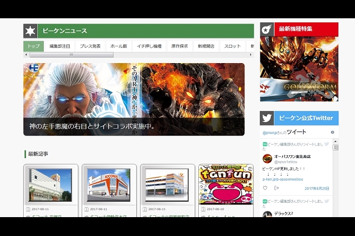Click the オーパスワン恵比寿店 profile avatar

267,158
